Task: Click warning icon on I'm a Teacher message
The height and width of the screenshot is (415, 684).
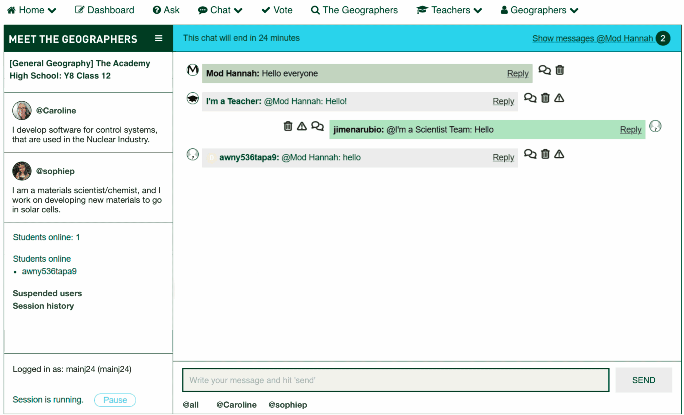Action: pyautogui.click(x=559, y=98)
